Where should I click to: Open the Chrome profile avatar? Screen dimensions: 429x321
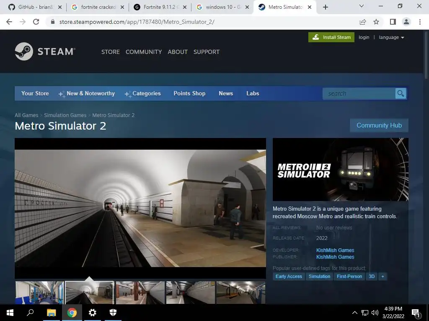(x=406, y=22)
